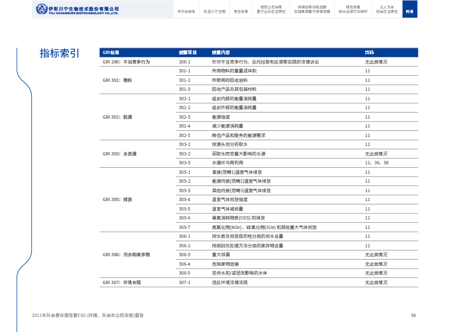Click the 披露内容 column header

[221, 52]
